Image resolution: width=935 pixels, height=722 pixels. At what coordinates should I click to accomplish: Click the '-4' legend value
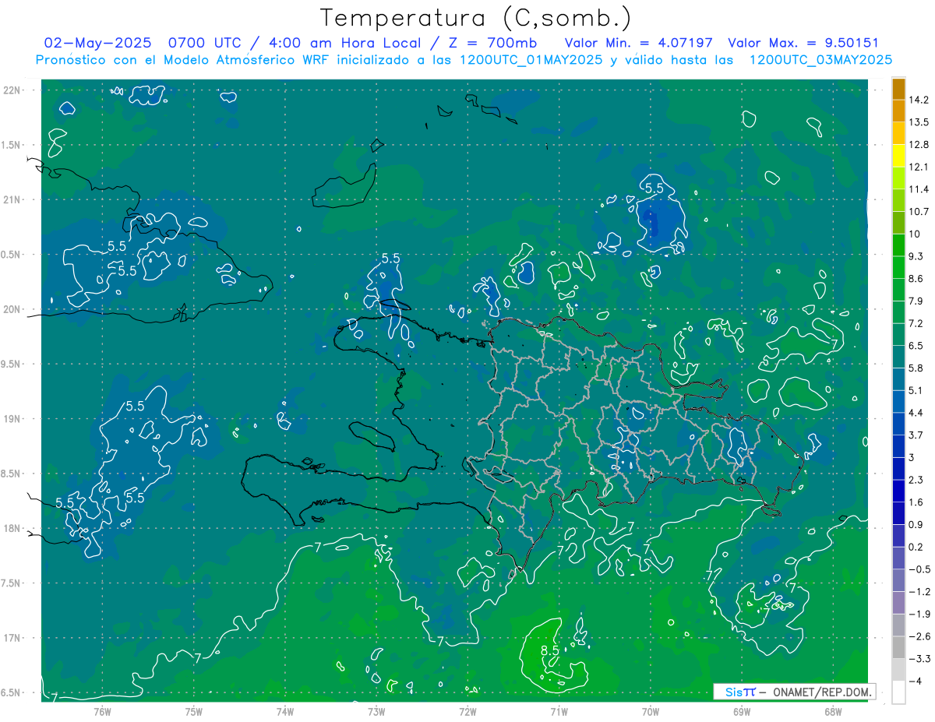(916, 681)
